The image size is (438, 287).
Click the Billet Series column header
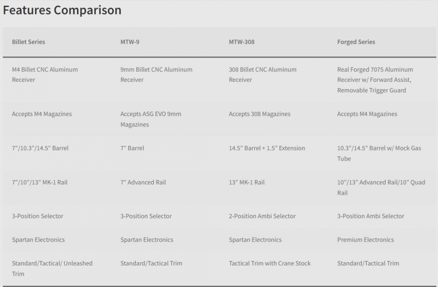(x=28, y=42)
